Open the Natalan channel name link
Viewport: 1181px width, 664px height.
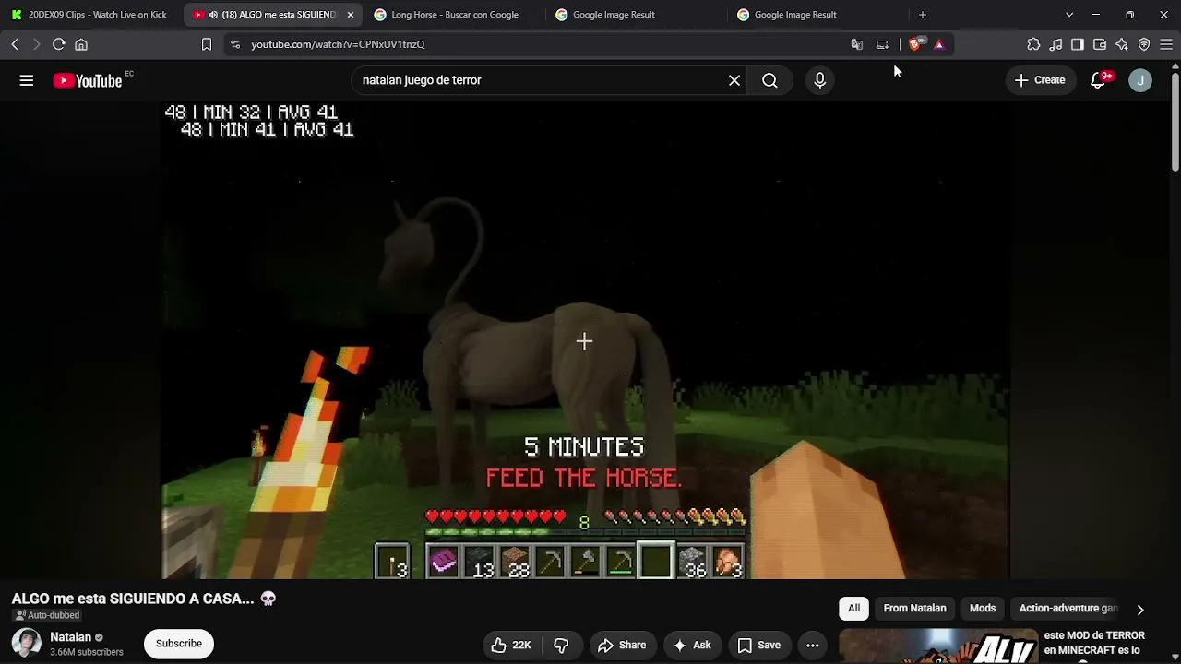point(70,637)
